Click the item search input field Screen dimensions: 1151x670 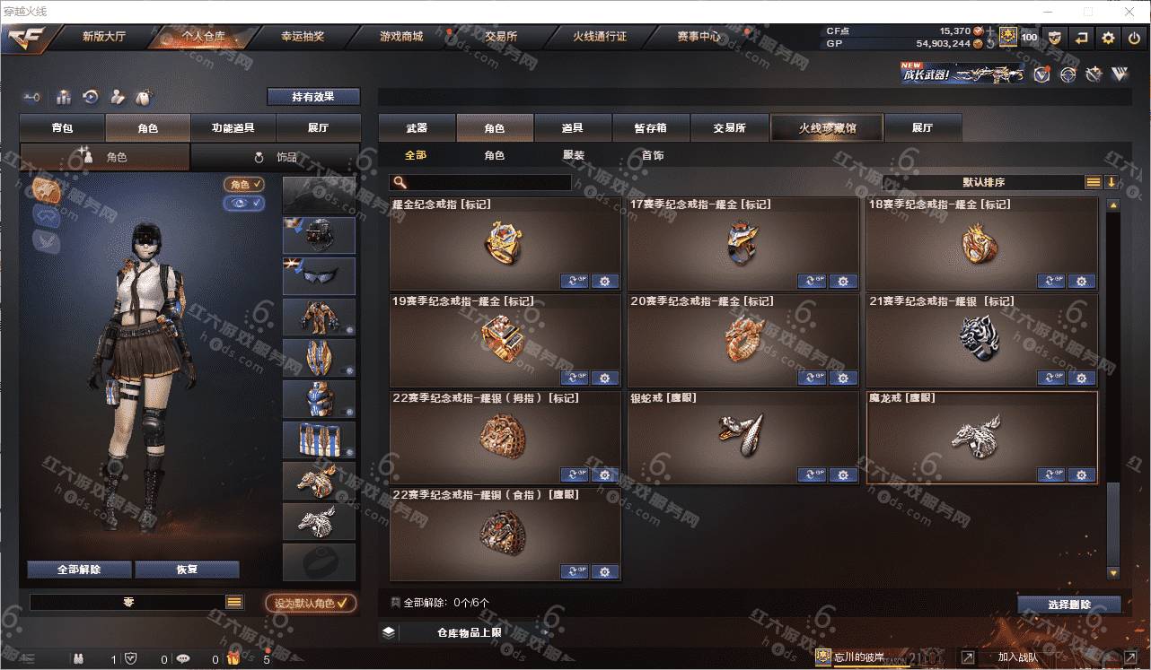(481, 182)
